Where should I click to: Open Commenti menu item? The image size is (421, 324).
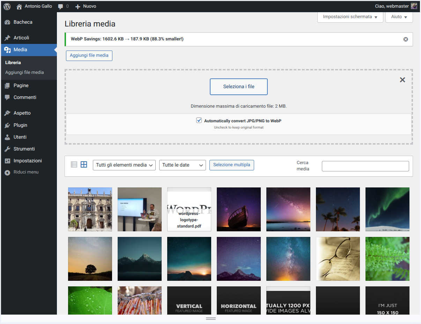pos(29,98)
